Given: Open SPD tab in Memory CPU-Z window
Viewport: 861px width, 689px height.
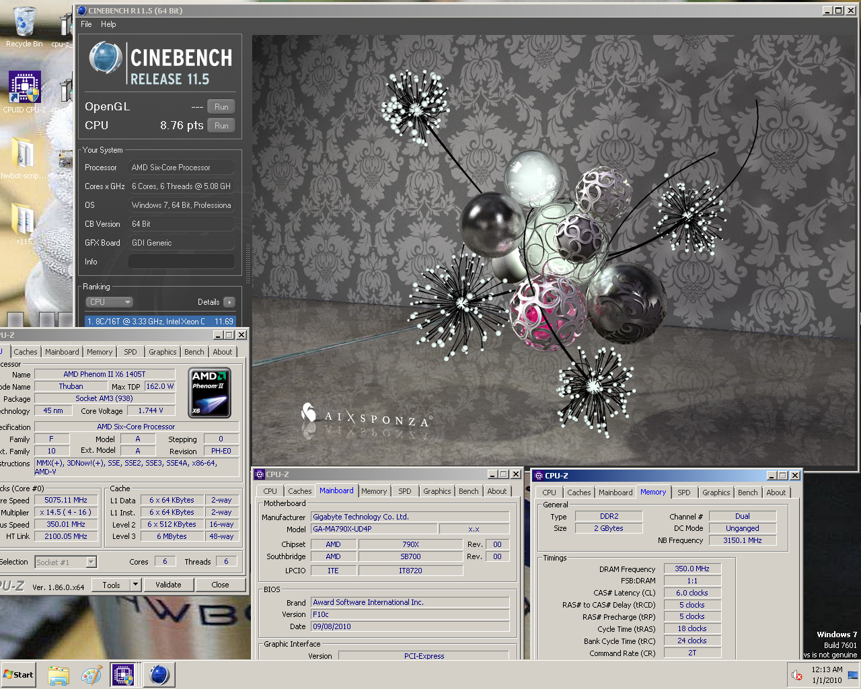Looking at the screenshot, I should click(684, 493).
